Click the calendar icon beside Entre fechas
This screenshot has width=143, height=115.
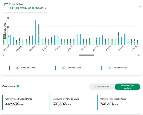point(6,5)
